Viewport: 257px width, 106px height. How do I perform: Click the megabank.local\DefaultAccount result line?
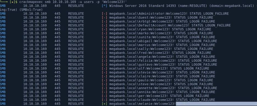tap(170, 25)
